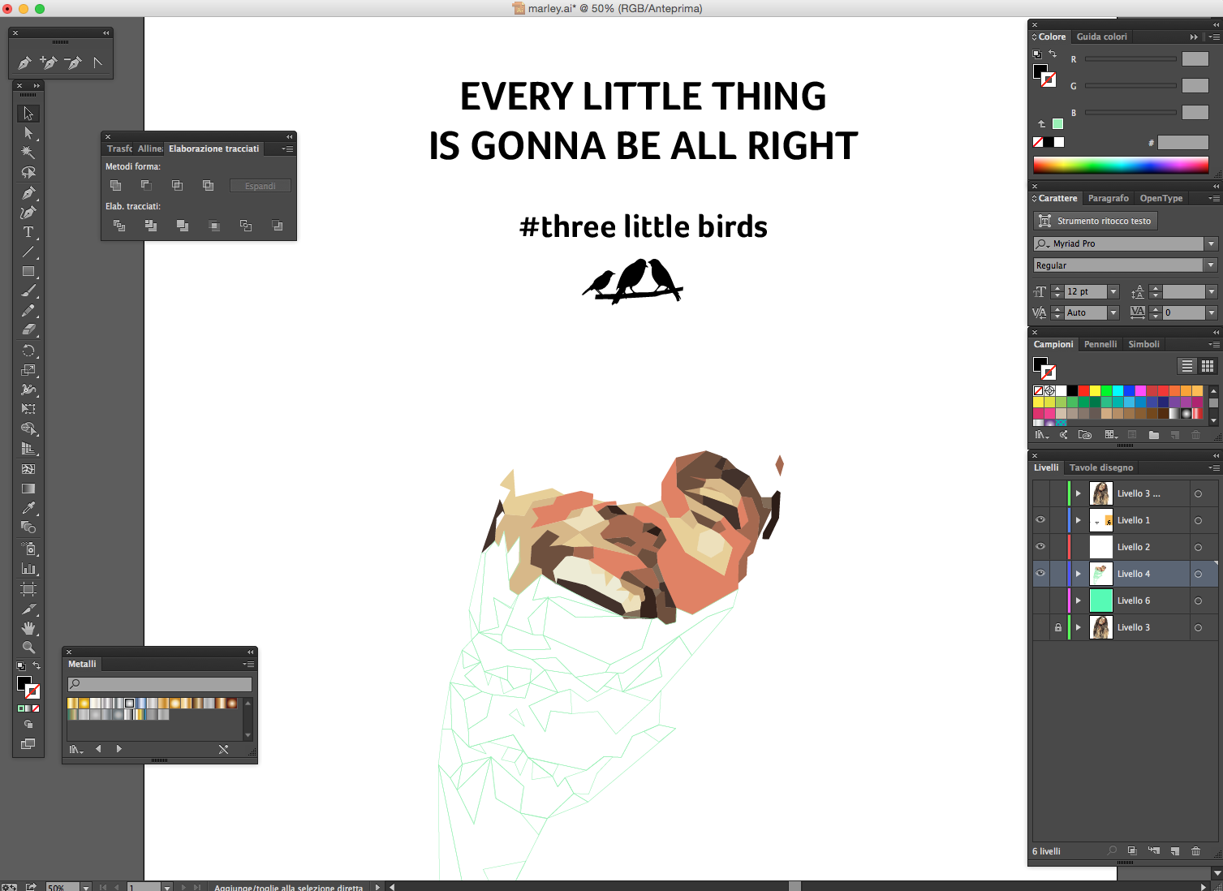Screen dimensions: 1223x891
Task: Select the Lasso tool
Action: pos(28,172)
